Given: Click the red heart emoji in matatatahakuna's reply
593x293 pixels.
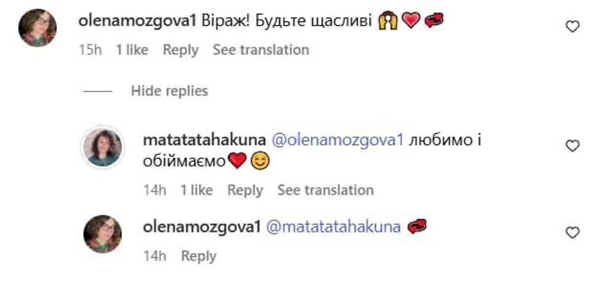Looking at the screenshot, I should pos(237,160).
